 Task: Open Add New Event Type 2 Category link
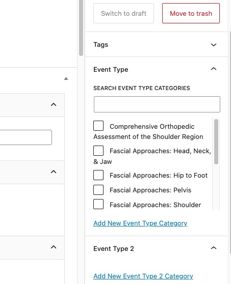coord(143,276)
